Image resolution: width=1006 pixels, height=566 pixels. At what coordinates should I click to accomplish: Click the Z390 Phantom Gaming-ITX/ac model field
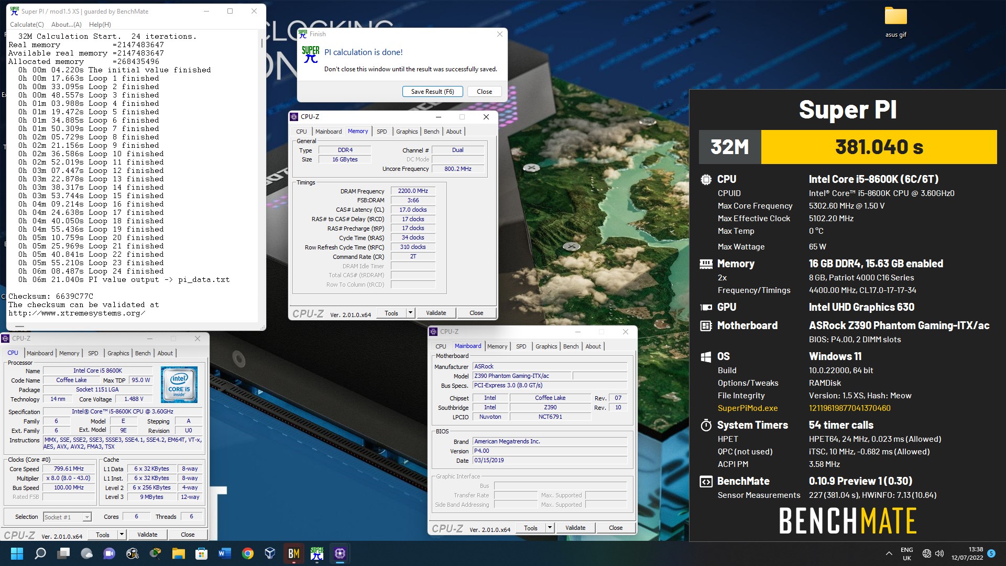[522, 376]
